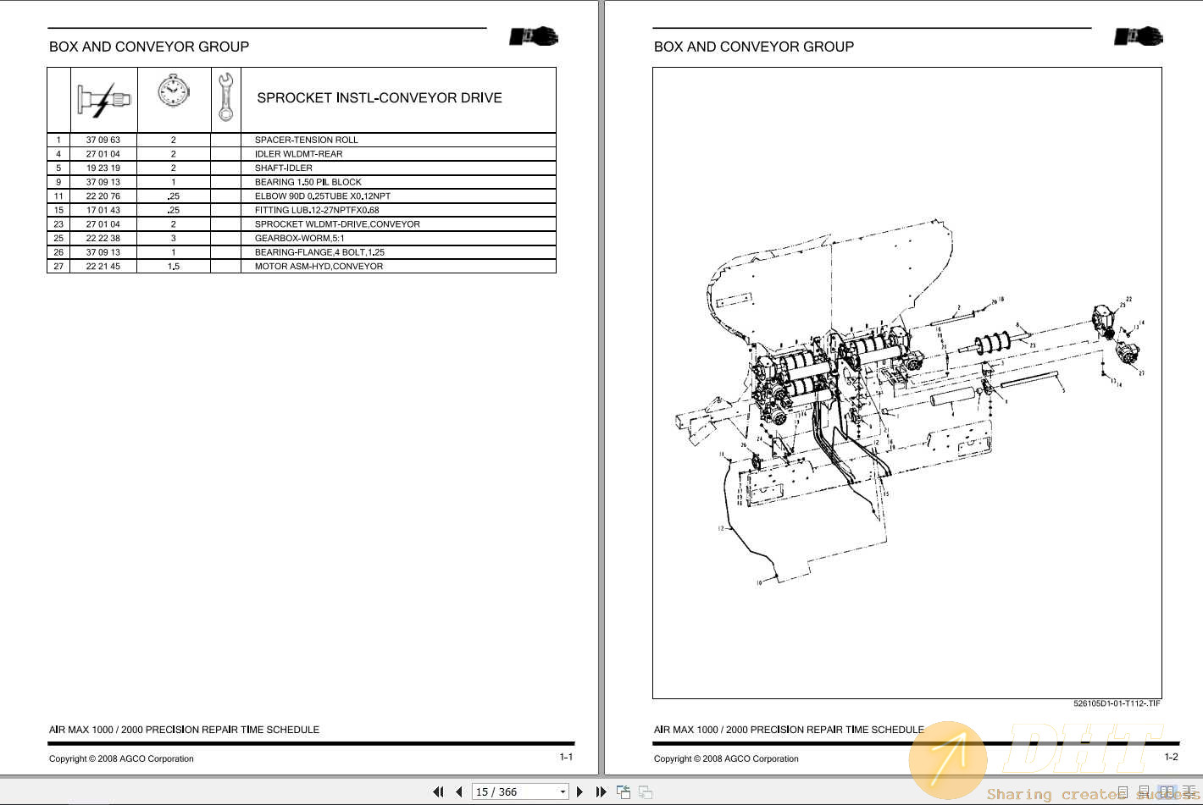Screen dimensions: 1203x805
Task: Switch to single page layout
Action: click(1123, 792)
